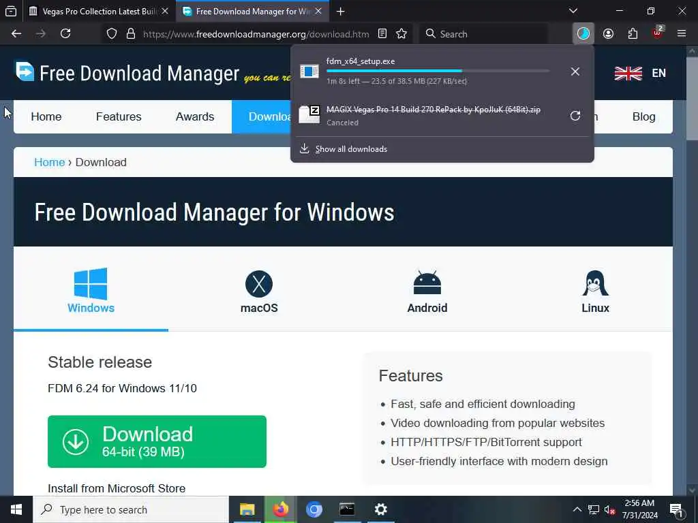Open the notification center icon
The image size is (698, 523).
coord(676,509)
